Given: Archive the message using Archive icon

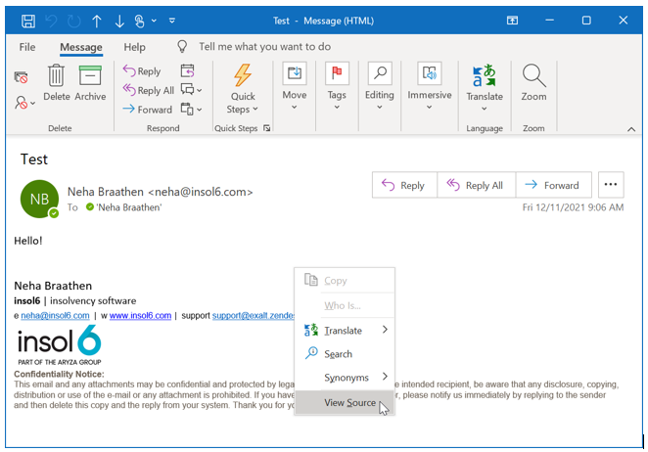Looking at the screenshot, I should point(90,77).
